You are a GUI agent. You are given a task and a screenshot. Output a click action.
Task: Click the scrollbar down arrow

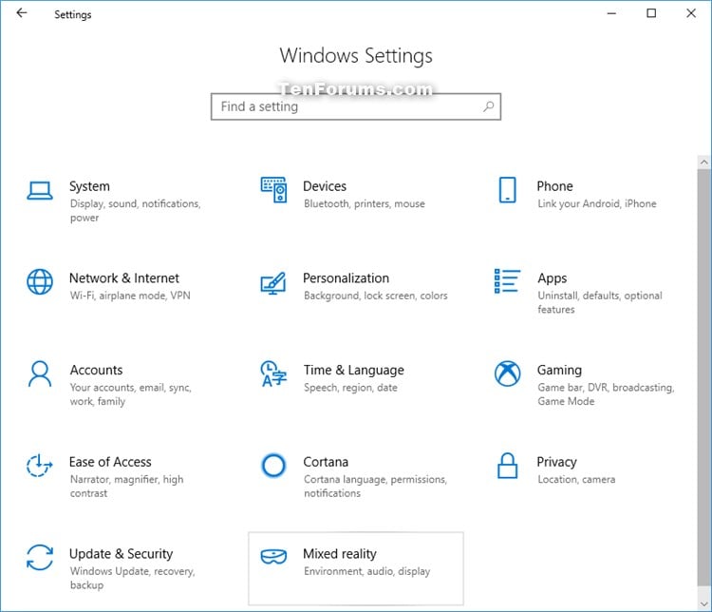703,603
